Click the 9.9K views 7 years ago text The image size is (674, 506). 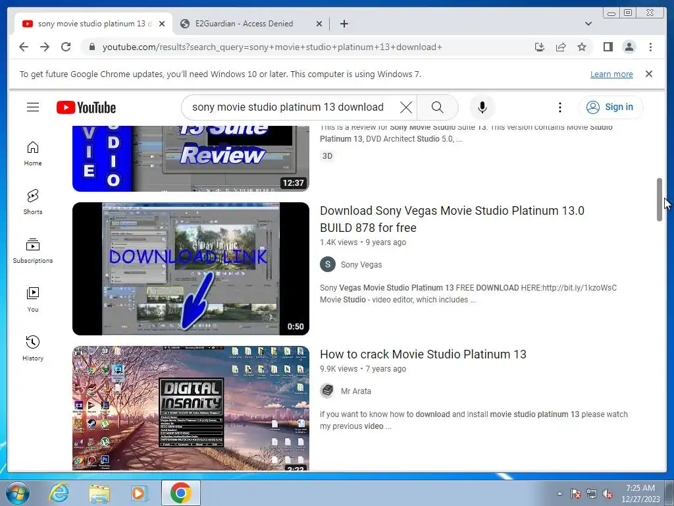tap(363, 369)
